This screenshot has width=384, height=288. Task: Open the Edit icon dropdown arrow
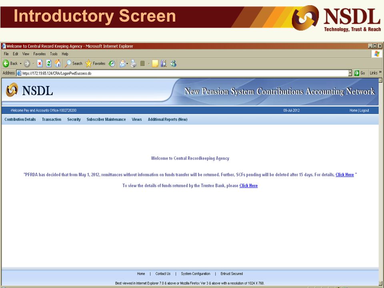148,64
